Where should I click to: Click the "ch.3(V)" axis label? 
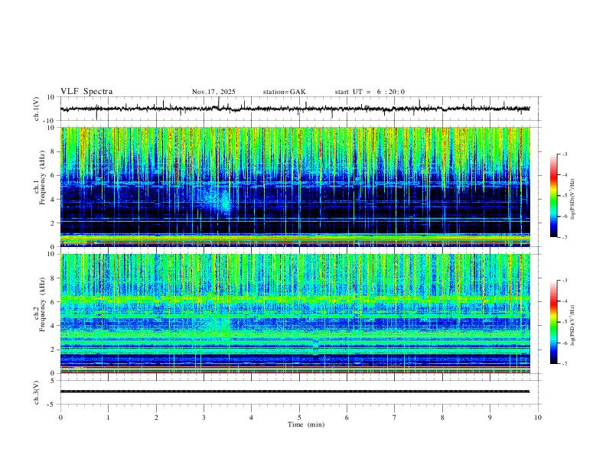pos(37,392)
